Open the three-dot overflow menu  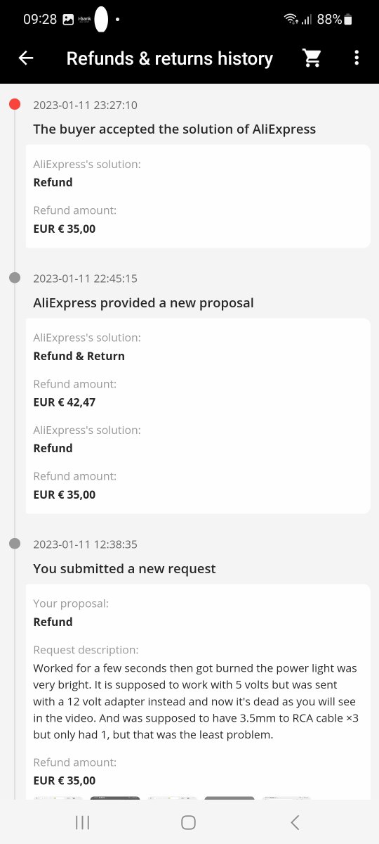pyautogui.click(x=357, y=58)
